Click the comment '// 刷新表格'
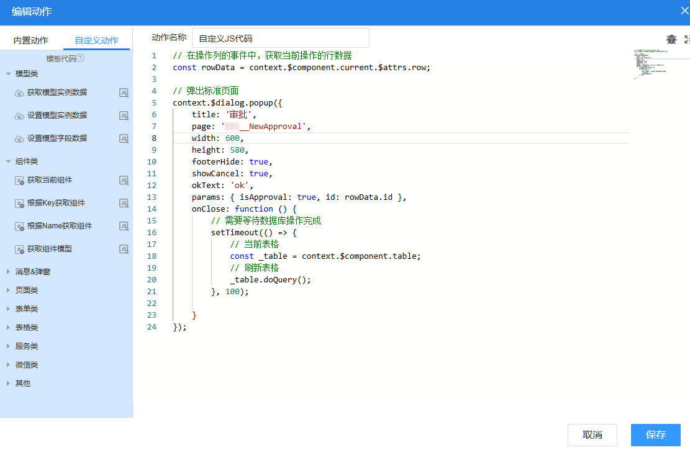Viewport: 690px width, 450px height. pyautogui.click(x=255, y=268)
